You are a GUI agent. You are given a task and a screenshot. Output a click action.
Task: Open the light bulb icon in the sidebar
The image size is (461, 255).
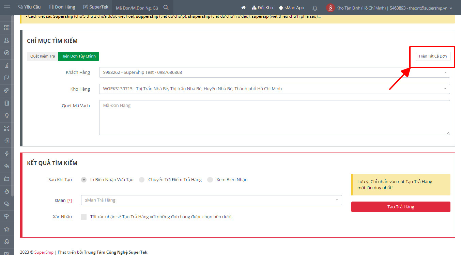[x=6, y=116]
